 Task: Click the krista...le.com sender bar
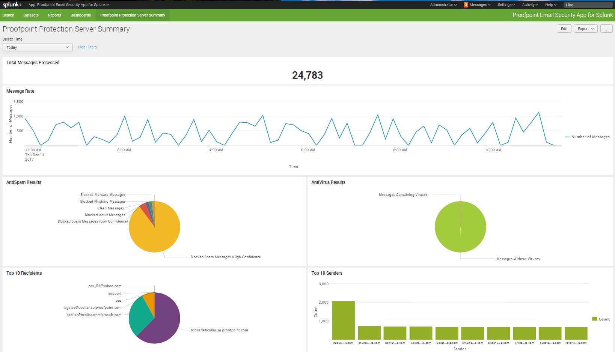tap(524, 333)
